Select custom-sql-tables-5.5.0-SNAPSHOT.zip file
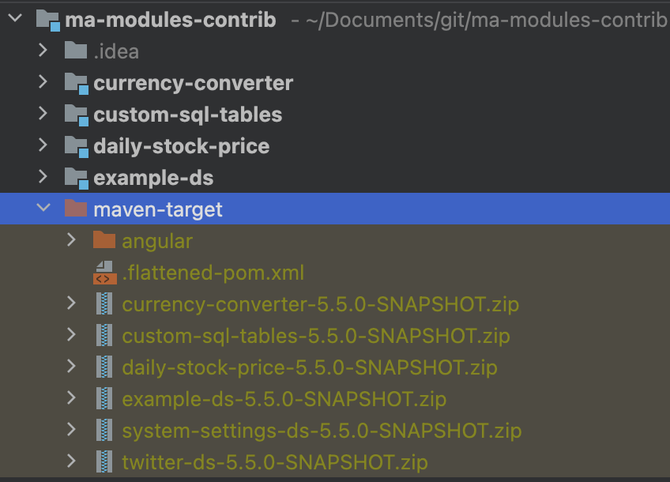Image resolution: width=670 pixels, height=482 pixels. click(316, 336)
